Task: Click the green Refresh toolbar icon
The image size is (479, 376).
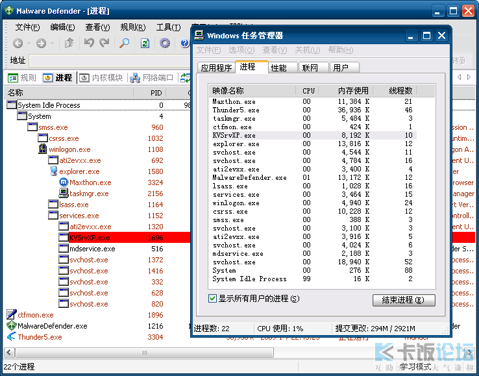Action: [x=145, y=43]
